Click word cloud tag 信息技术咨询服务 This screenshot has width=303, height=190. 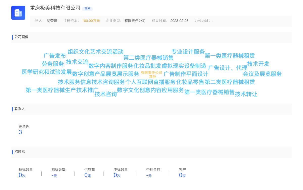(x=103, y=82)
